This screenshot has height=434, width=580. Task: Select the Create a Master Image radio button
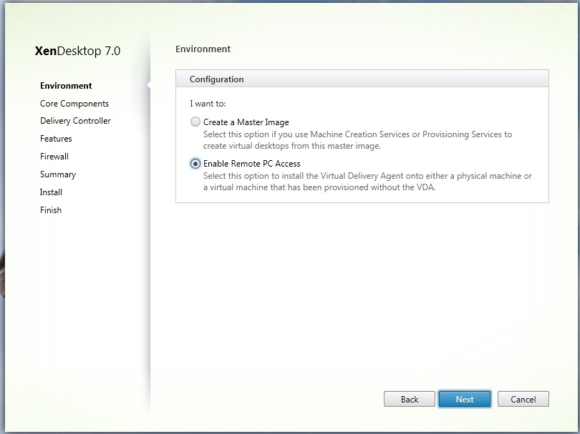point(195,122)
